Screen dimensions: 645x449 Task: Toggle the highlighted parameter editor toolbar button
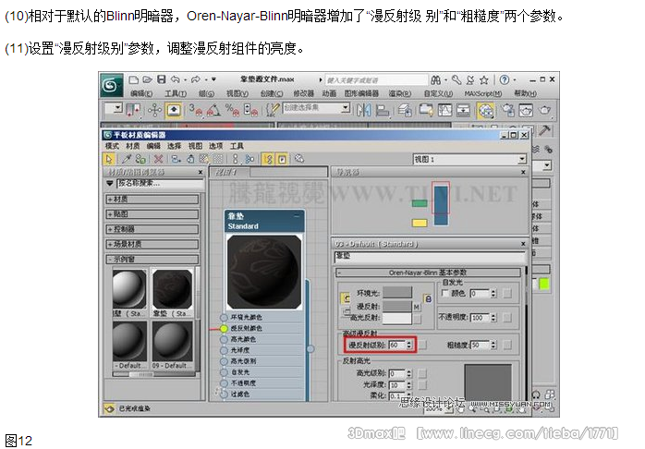pyautogui.click(x=282, y=159)
